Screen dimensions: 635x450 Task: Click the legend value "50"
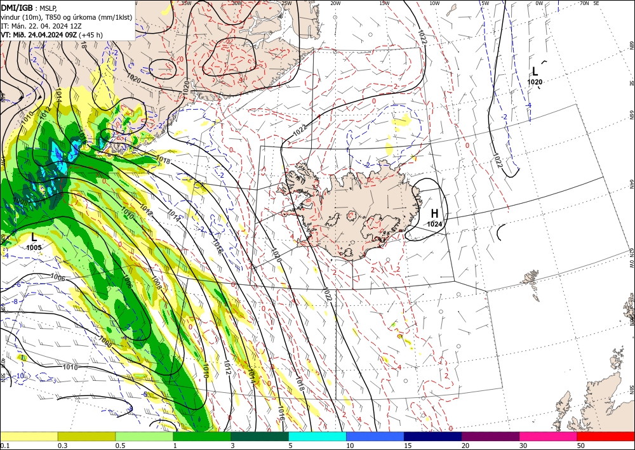(581, 446)
